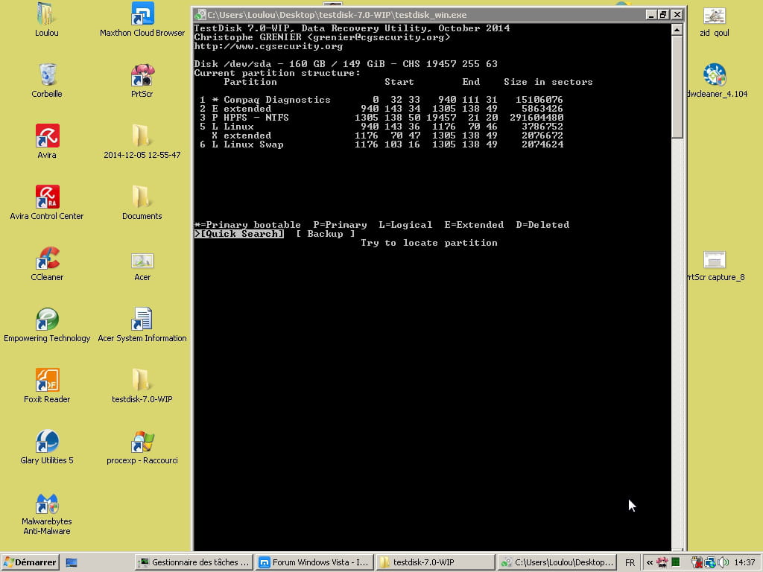Select the CCleaner shortcut

[47, 264]
